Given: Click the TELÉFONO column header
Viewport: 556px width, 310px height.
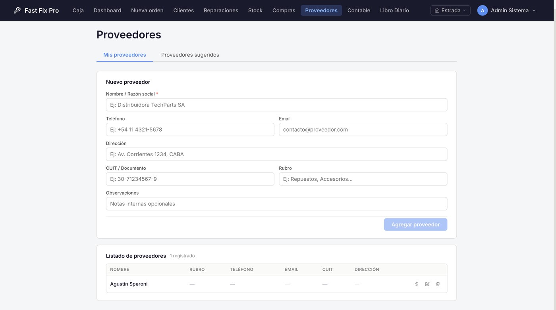Looking at the screenshot, I should tap(241, 270).
